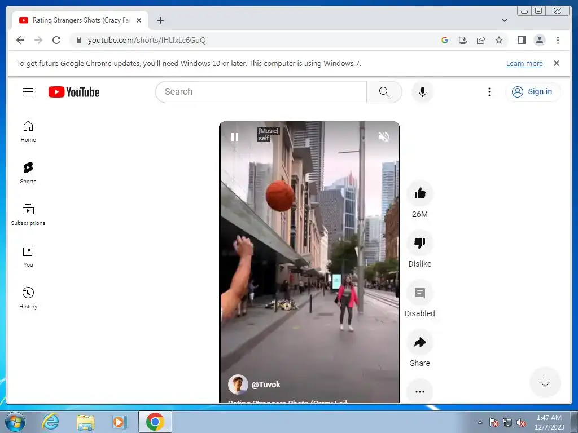Viewport: 578px width, 433px height.
Task: Pause the playing Short
Action: pyautogui.click(x=235, y=137)
